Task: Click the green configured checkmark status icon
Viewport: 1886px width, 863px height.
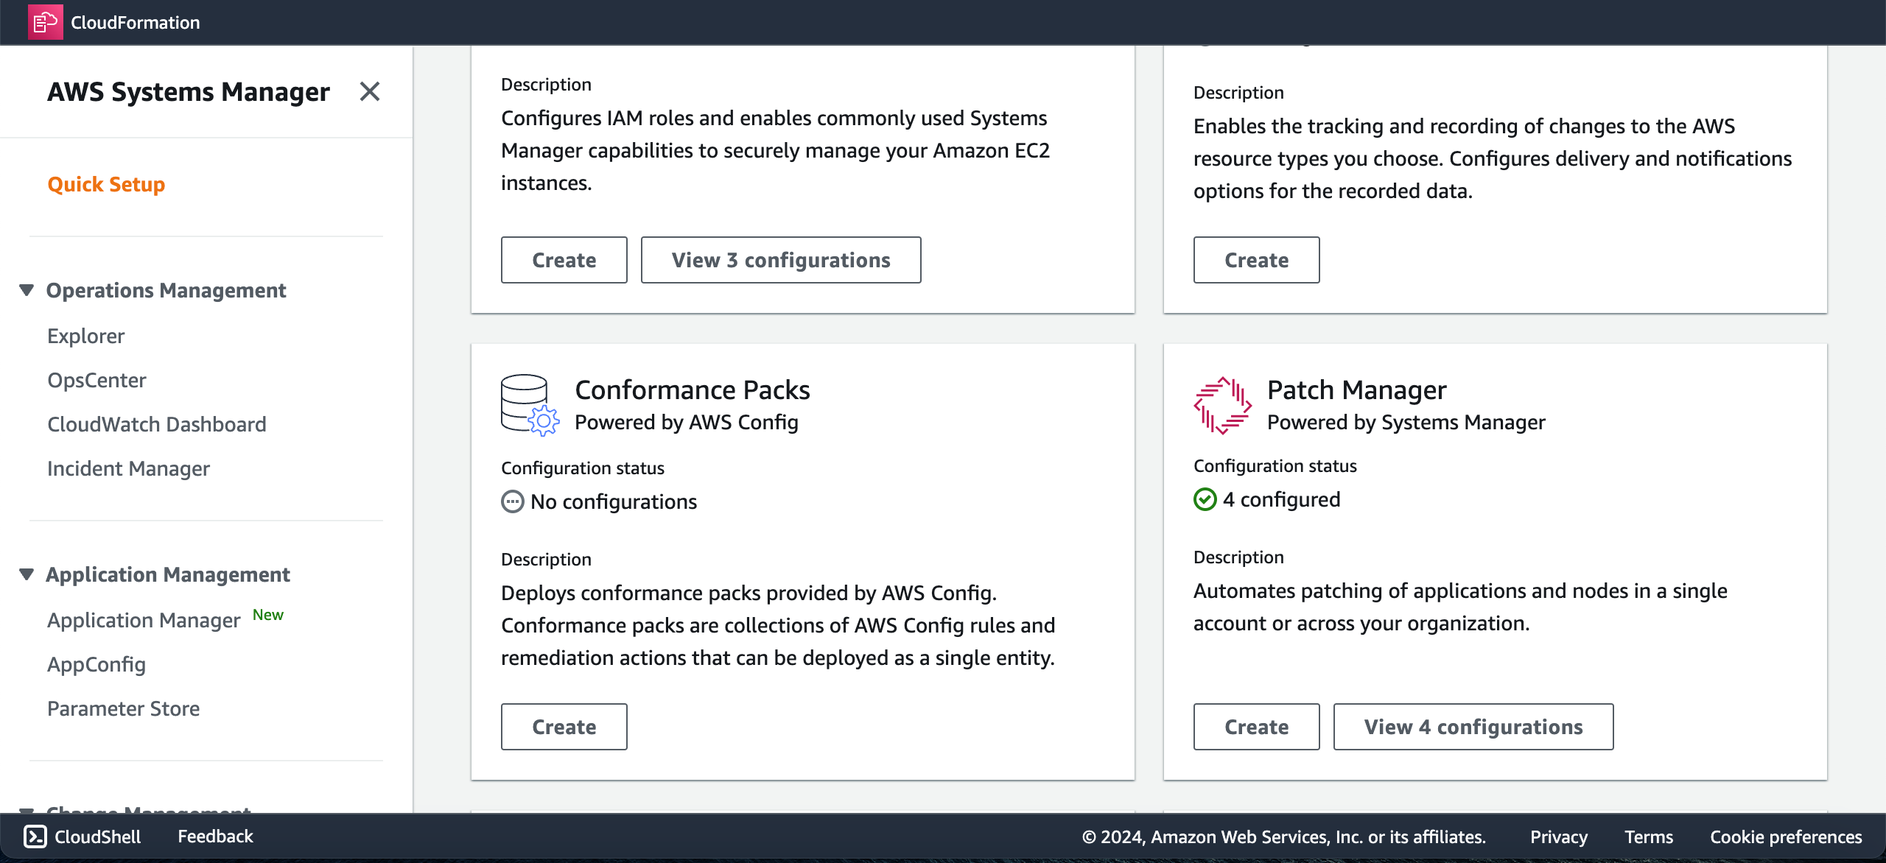Action: tap(1205, 499)
